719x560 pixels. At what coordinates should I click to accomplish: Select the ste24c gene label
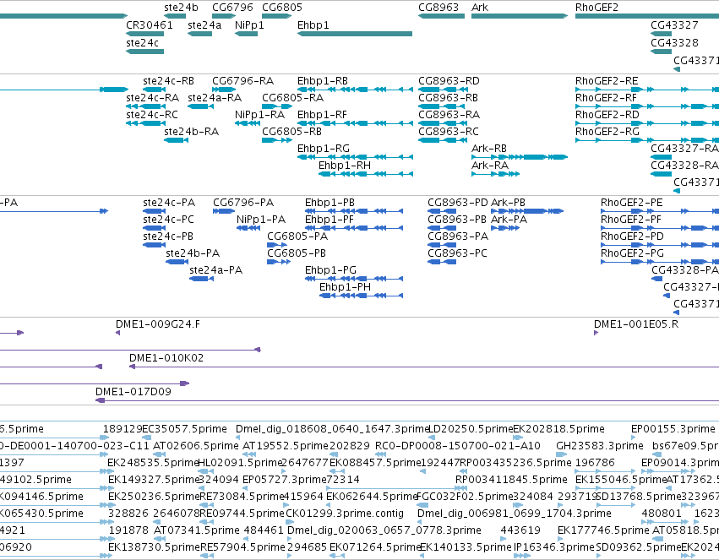pyautogui.click(x=142, y=43)
